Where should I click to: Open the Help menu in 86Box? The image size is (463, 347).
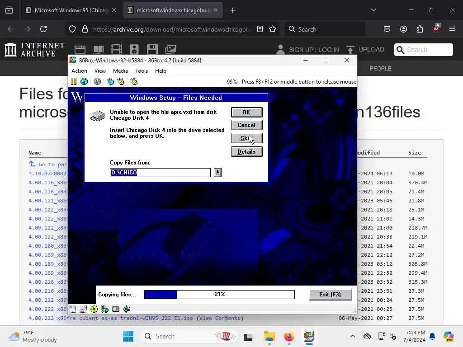point(161,71)
